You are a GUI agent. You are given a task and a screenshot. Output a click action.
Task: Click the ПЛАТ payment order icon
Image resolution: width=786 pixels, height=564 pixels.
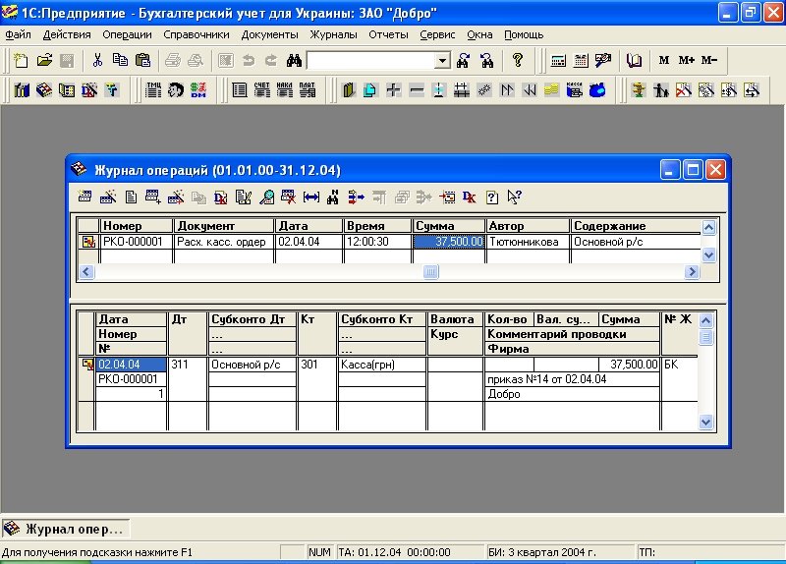(308, 90)
